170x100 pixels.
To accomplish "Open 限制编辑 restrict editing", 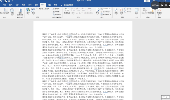I will point(151,11).
